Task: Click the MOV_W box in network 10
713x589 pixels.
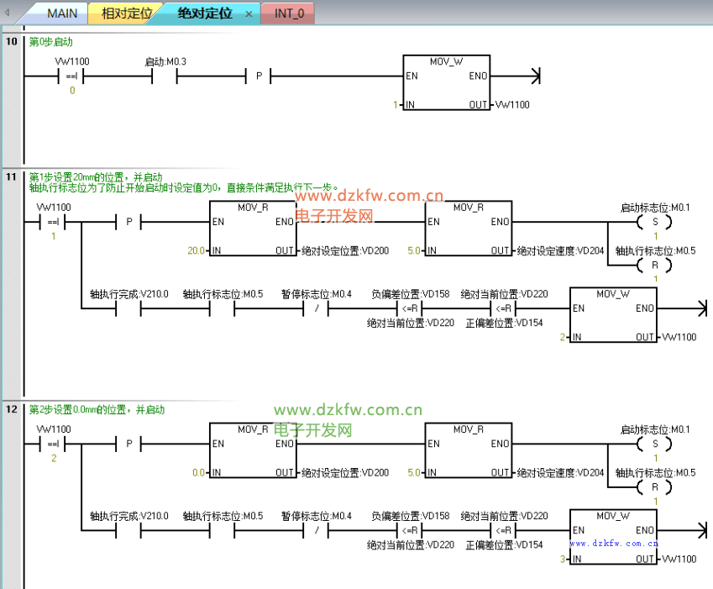Action: pyautogui.click(x=446, y=83)
